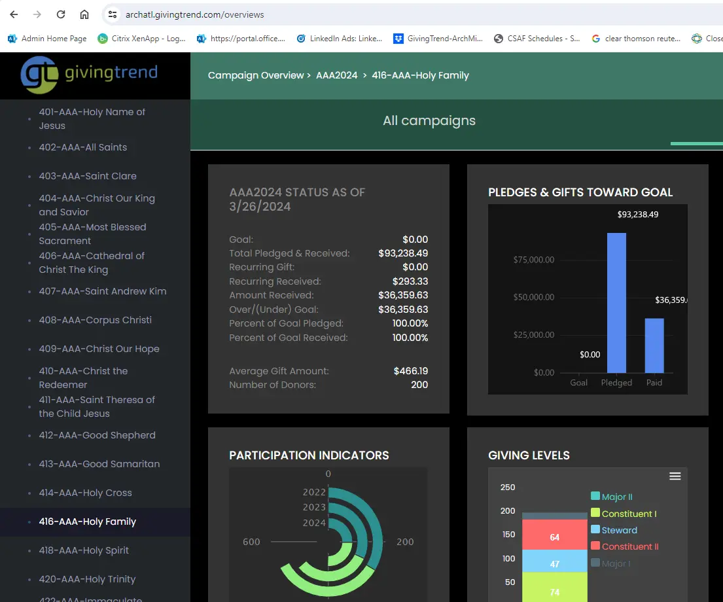Switch to All campaigns tab
Screen dimensions: 723x602
(x=429, y=121)
